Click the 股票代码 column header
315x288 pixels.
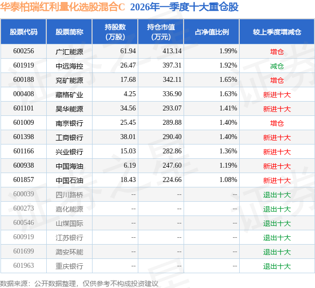click(x=24, y=32)
